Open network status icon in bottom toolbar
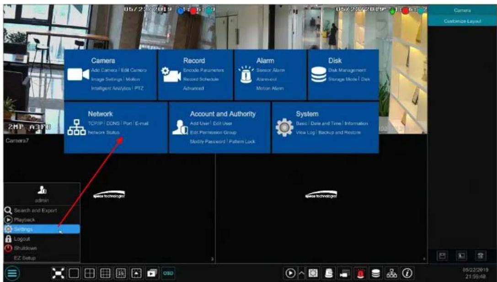The height and width of the screenshot is (282, 497). tap(392, 273)
